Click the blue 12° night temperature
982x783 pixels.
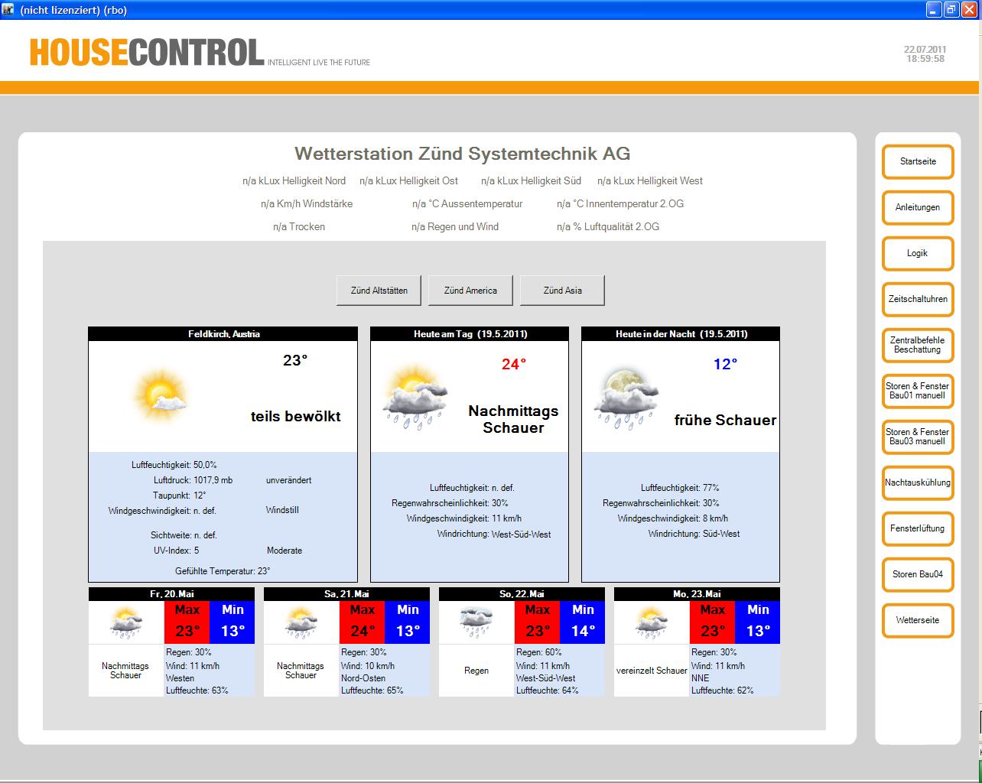pyautogui.click(x=725, y=365)
